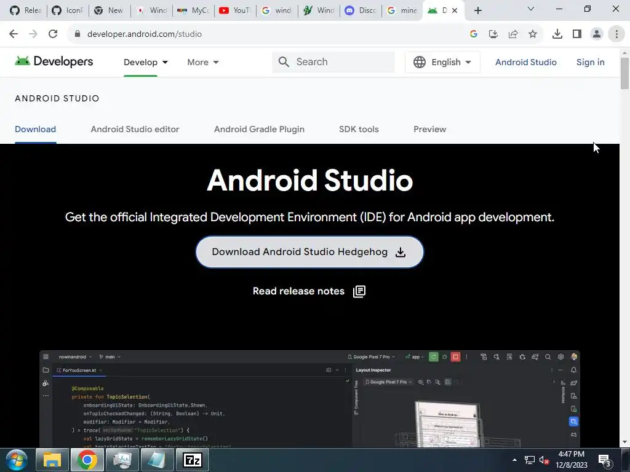Toggle the Chrome side panel icon
Image resolution: width=630 pixels, height=472 pixels.
(x=577, y=34)
